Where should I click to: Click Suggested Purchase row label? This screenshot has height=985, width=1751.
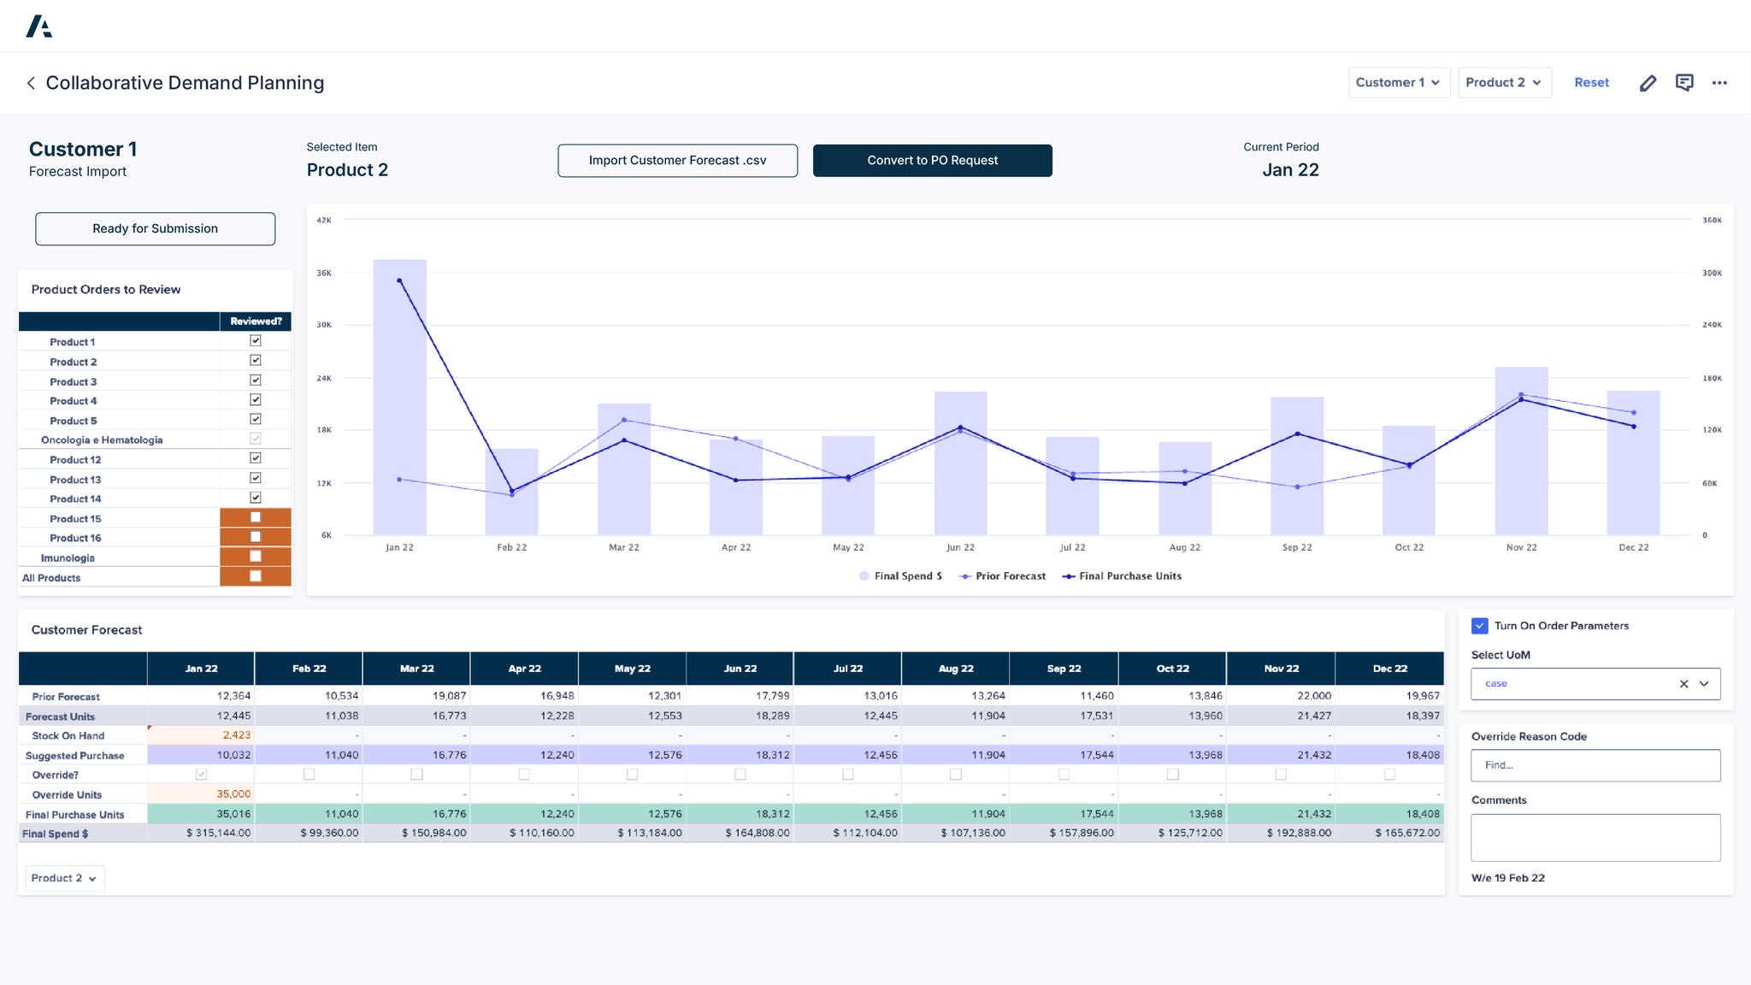coord(74,756)
